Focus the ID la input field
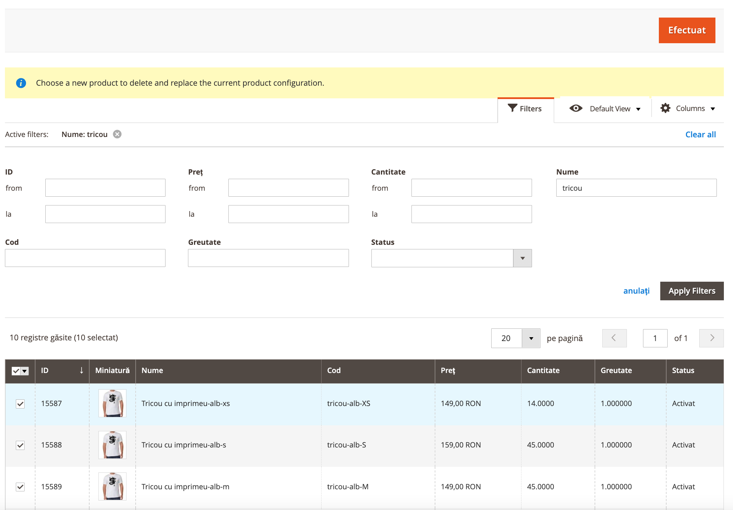The image size is (733, 510). (x=105, y=214)
